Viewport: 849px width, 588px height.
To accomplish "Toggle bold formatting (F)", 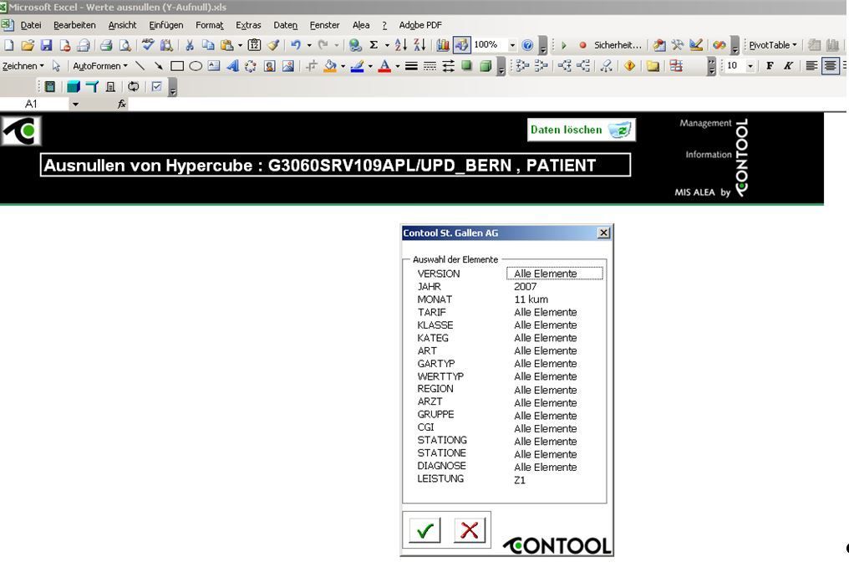I will point(770,66).
